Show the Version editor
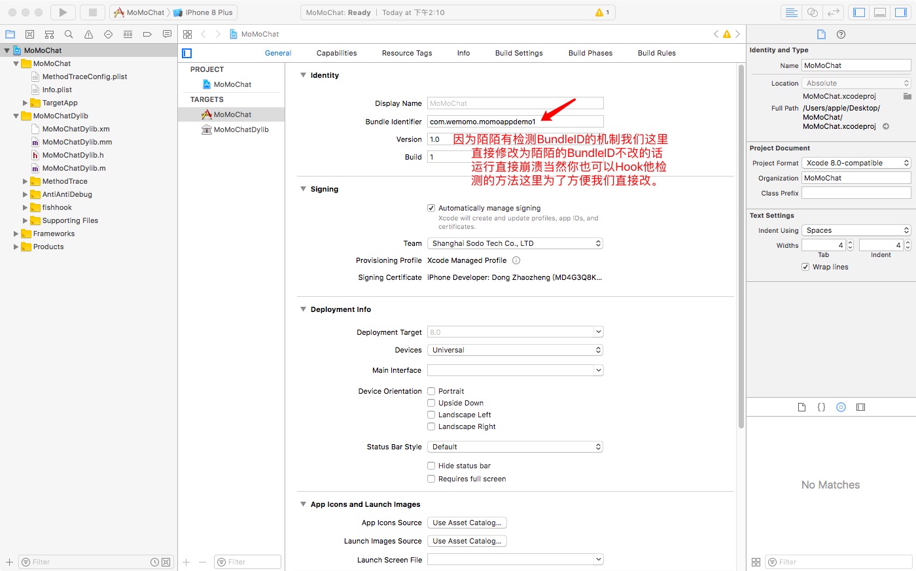The height and width of the screenshot is (571, 916). point(833,12)
